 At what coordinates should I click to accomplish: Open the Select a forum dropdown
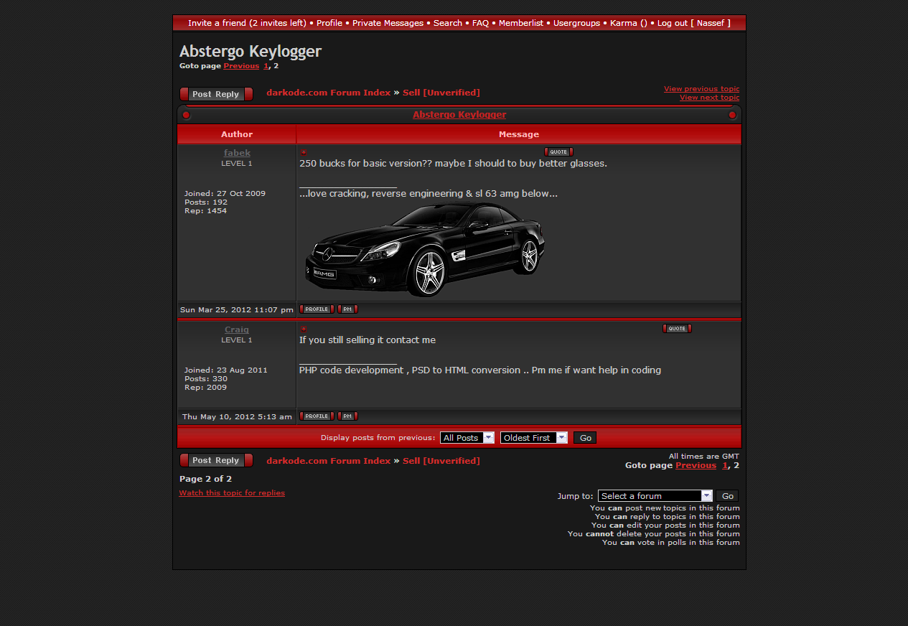655,496
